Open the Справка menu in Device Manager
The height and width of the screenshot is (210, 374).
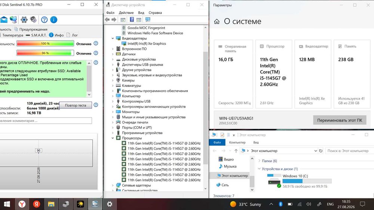[155, 13]
